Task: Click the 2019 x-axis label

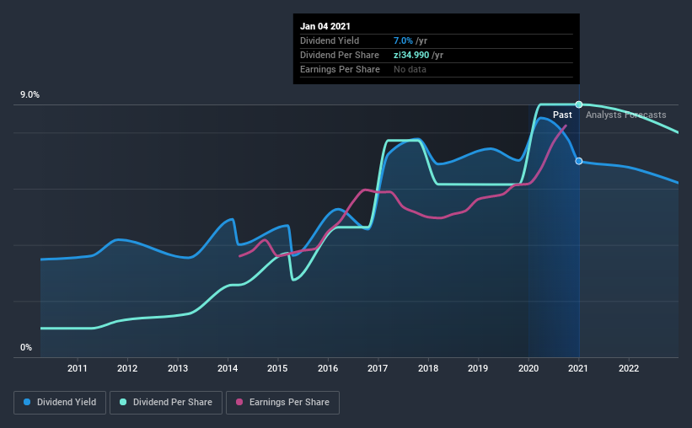Action: pos(478,368)
